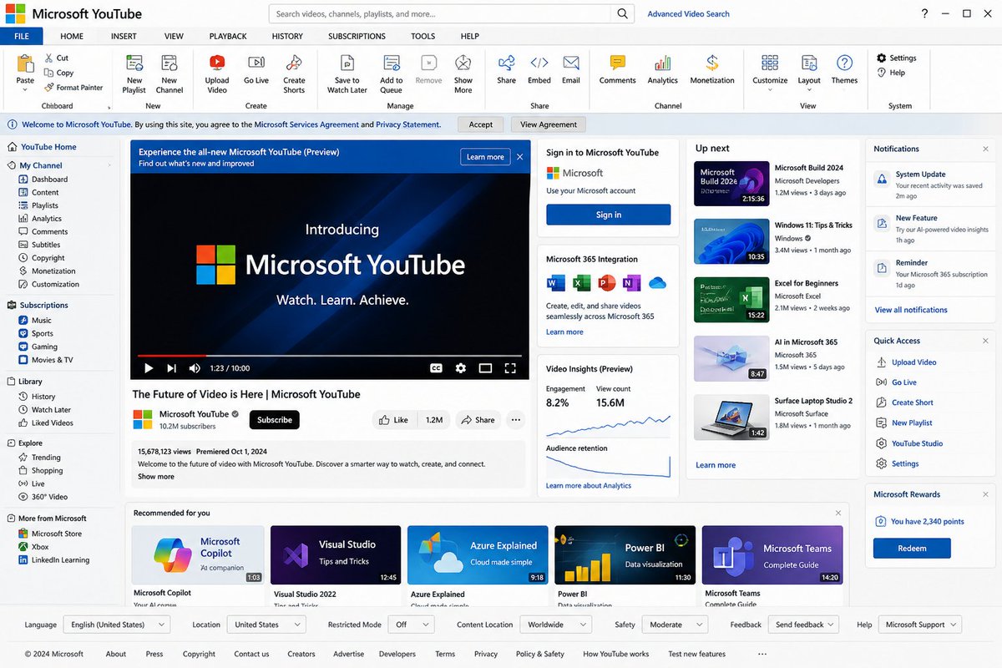Toggle closed captions CC button
The width and height of the screenshot is (1002, 668).
point(436,368)
